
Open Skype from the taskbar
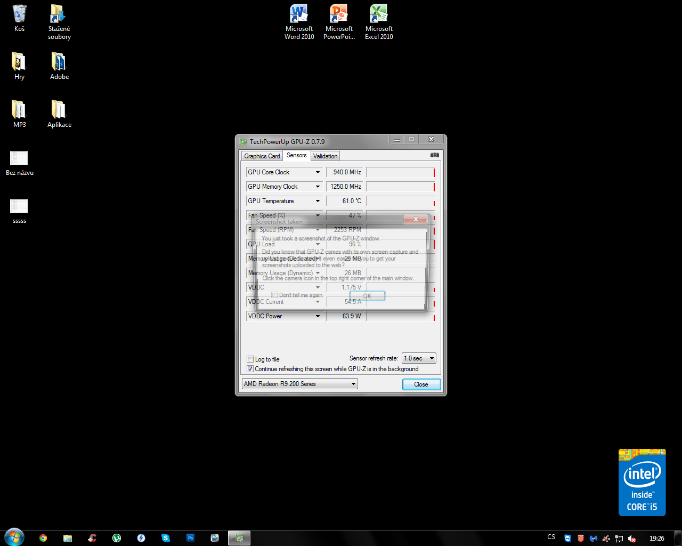coord(166,538)
